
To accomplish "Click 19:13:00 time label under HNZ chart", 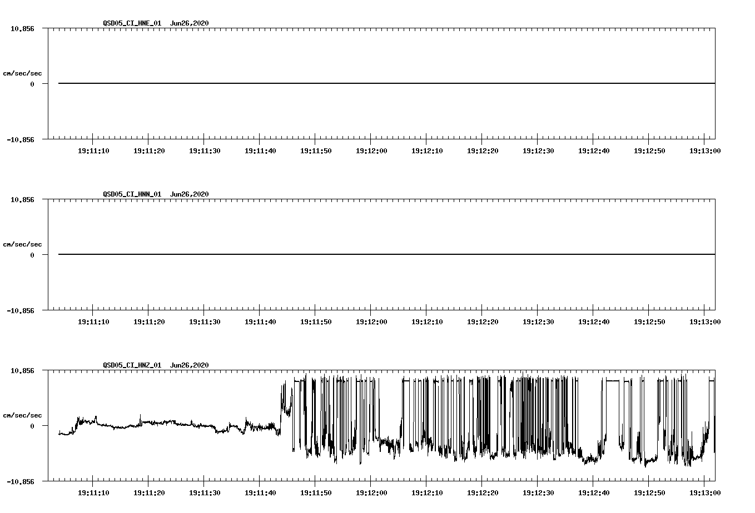I will coord(705,493).
